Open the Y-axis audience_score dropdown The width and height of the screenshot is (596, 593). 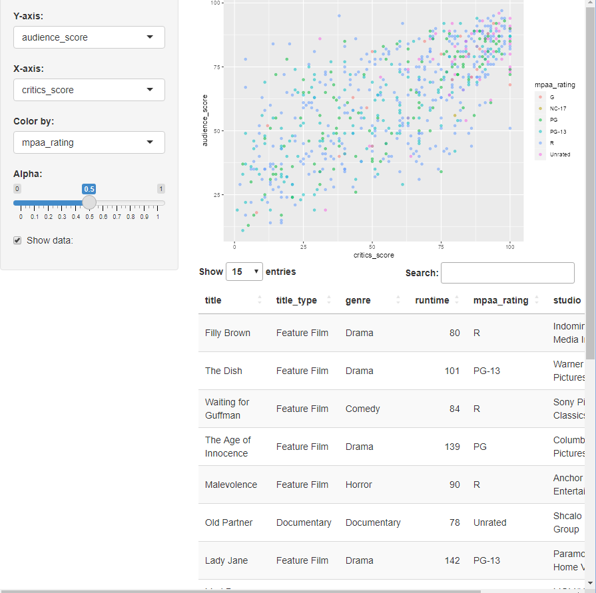click(89, 37)
